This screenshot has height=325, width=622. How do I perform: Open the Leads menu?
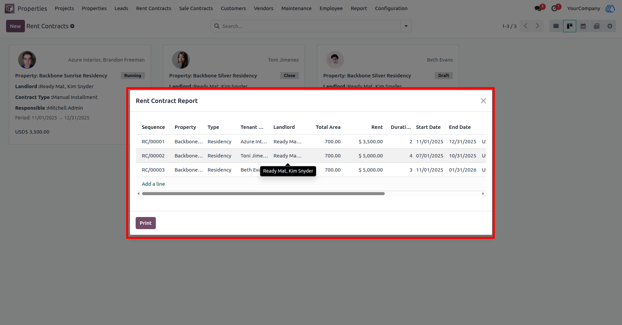(x=121, y=8)
